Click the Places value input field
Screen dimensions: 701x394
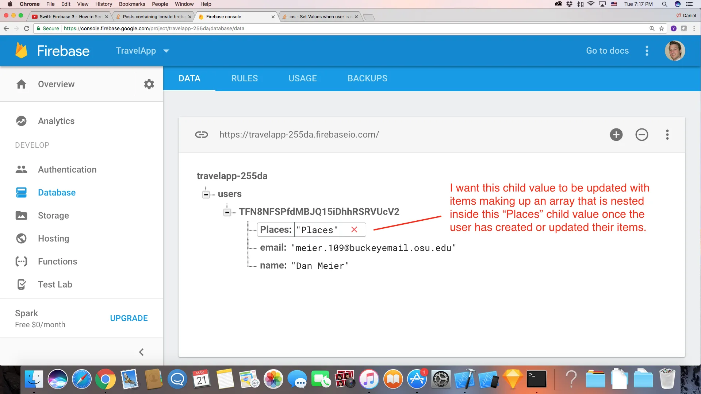[317, 230]
